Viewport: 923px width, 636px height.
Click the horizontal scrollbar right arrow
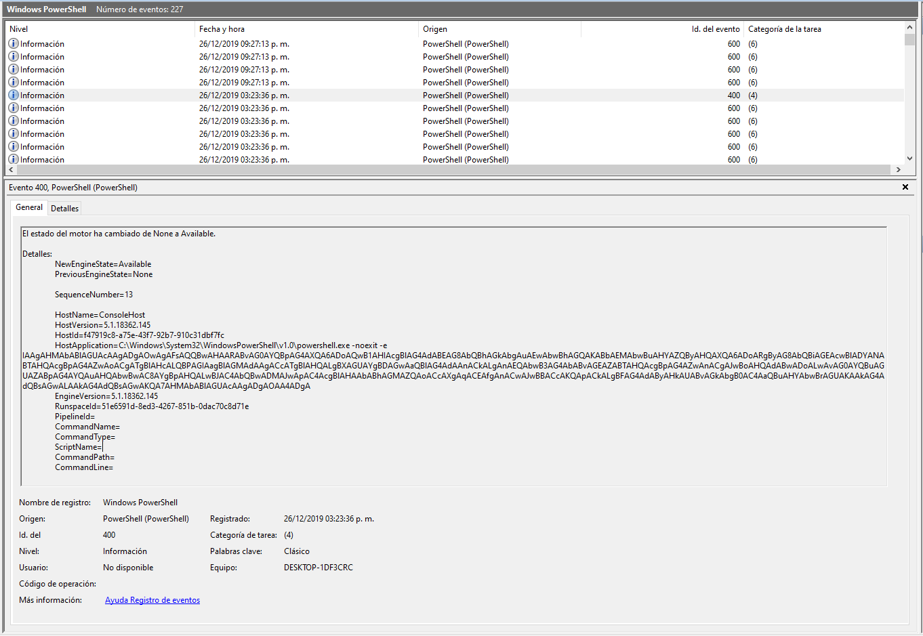point(899,169)
